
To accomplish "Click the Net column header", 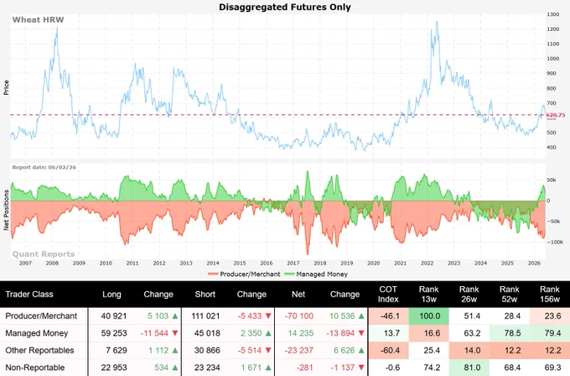I will tap(298, 294).
